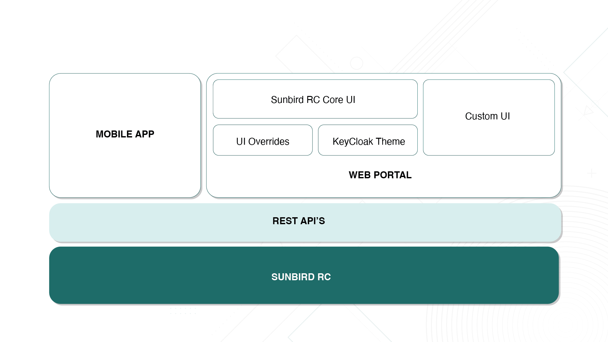608x342 pixels.
Task: Click the word "PORTAL" in the Web Portal label
Action: [392, 175]
